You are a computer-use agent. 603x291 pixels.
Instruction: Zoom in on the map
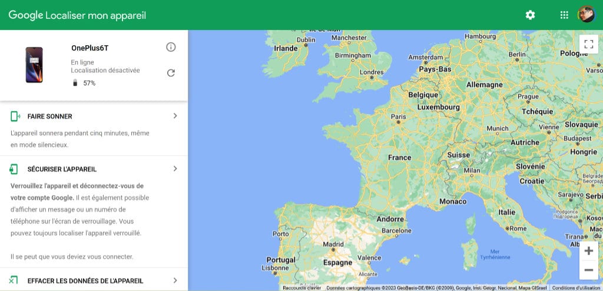(x=588, y=251)
